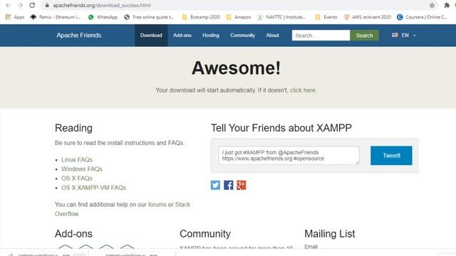Open the Community nav item
The width and height of the screenshot is (456, 256).
pyautogui.click(x=242, y=35)
